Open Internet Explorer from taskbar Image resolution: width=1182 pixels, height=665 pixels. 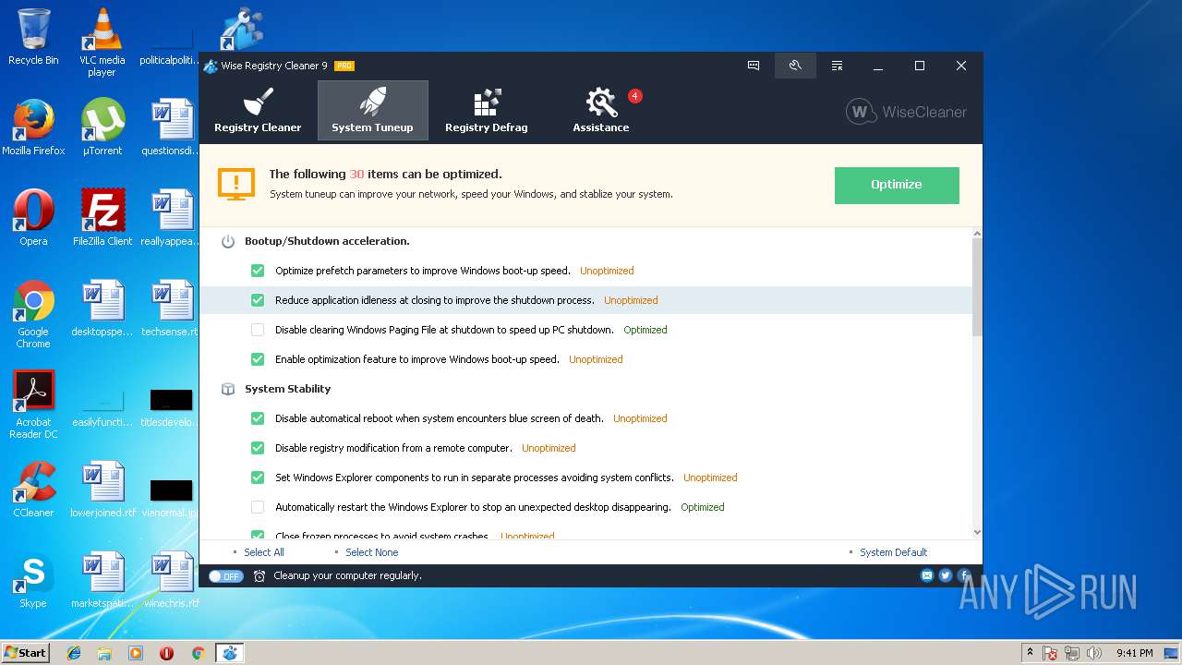point(74,653)
